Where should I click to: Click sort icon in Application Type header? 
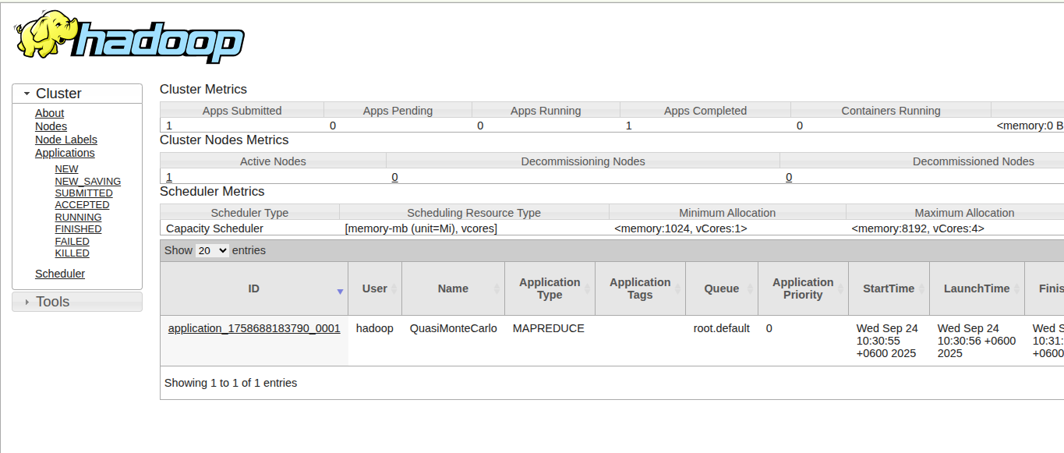[586, 289]
